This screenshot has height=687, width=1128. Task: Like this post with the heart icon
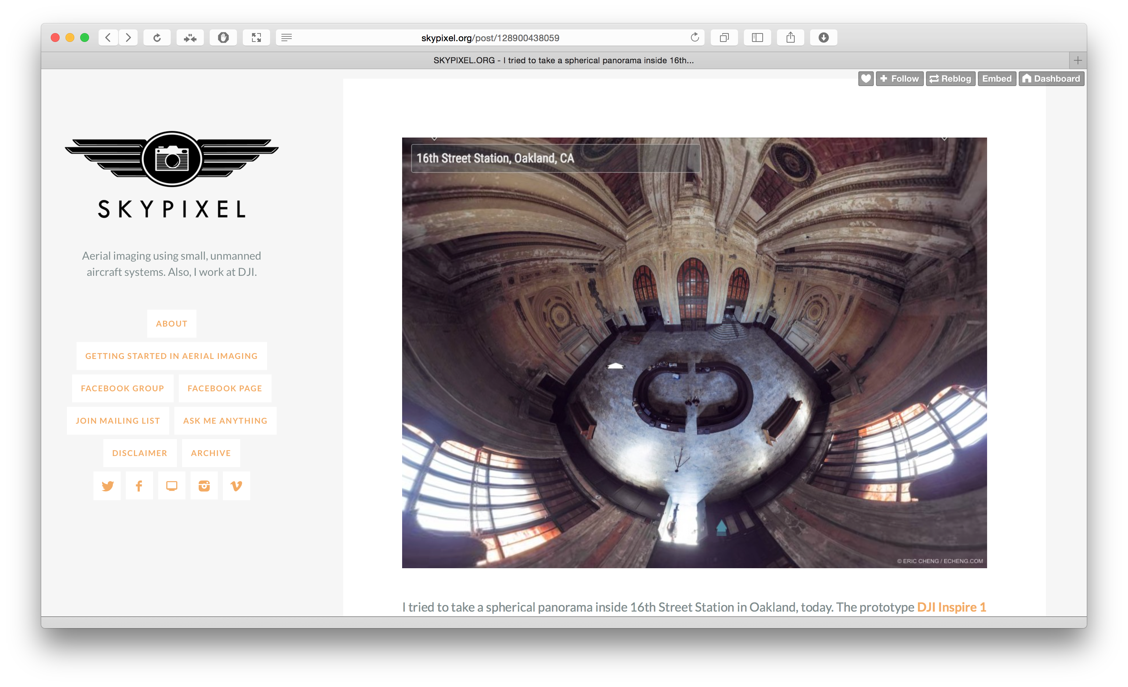click(x=865, y=79)
